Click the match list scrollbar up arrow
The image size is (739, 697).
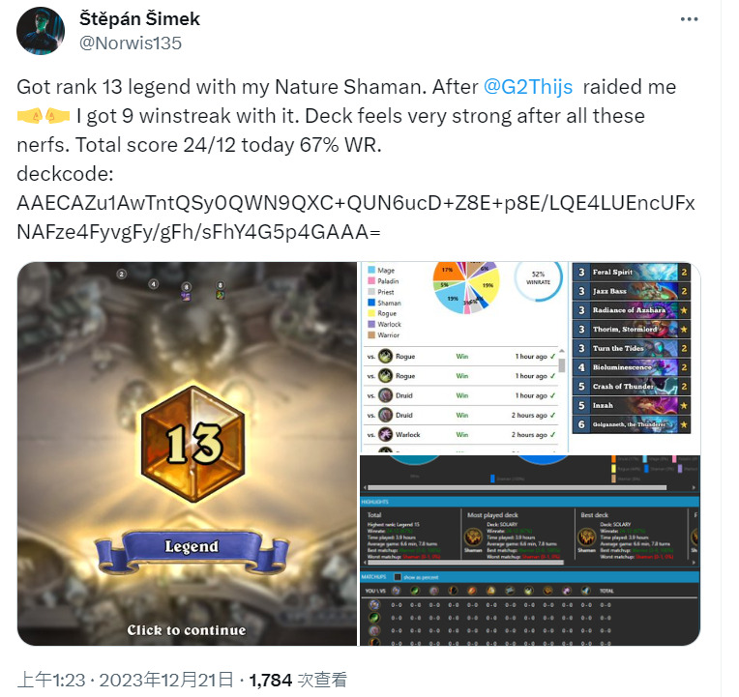[562, 351]
